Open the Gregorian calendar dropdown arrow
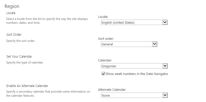This screenshot has height=102, width=206. [x=165, y=66]
